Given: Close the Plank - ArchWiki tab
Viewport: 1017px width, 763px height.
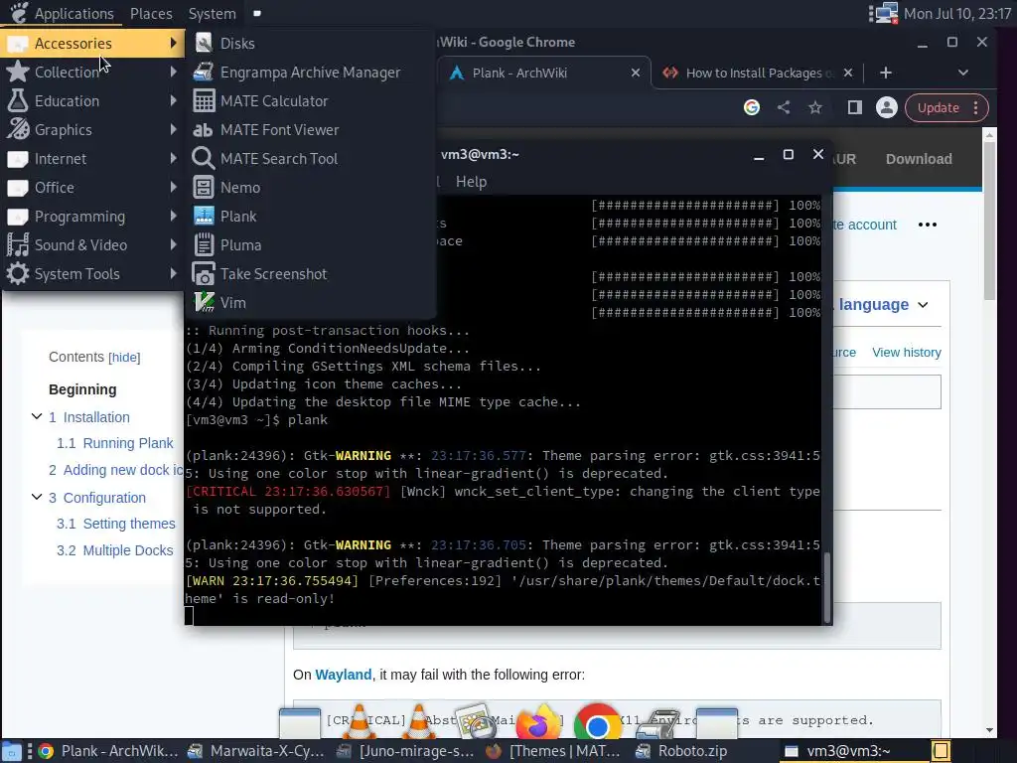Looking at the screenshot, I should tap(636, 73).
